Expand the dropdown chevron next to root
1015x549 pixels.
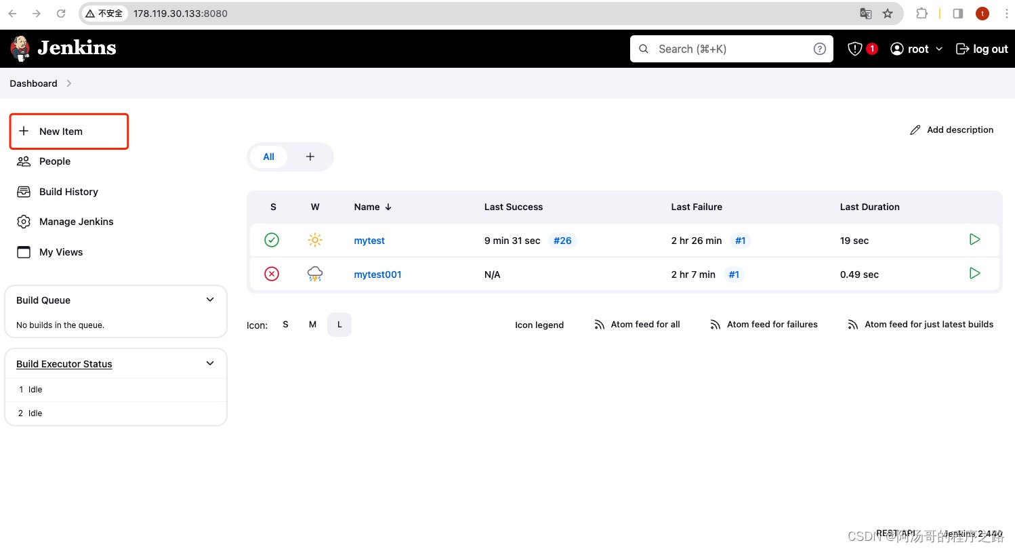[939, 49]
